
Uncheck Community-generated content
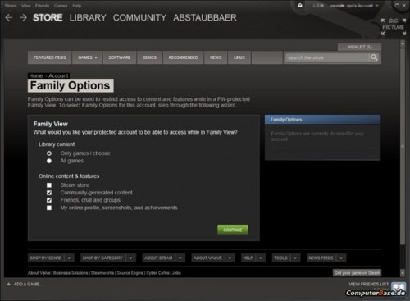pyautogui.click(x=49, y=193)
